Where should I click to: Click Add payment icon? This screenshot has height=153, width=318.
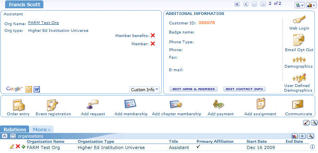click(x=219, y=104)
